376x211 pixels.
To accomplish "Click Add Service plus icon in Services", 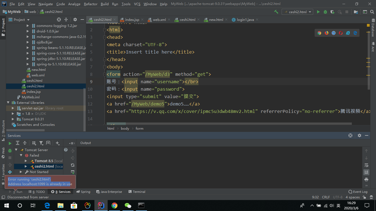I will tap(57, 143).
